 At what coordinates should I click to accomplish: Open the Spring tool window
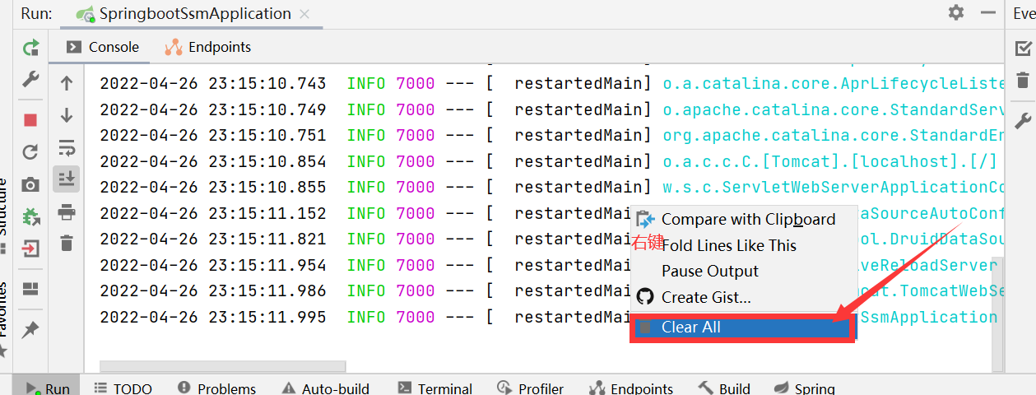coord(804,388)
